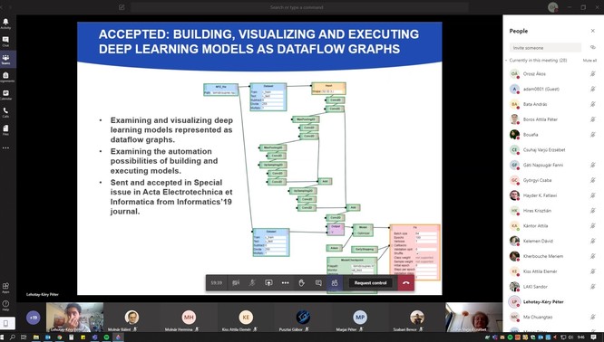
Task: Open the Chat section in sidebar
Action: click(5, 42)
